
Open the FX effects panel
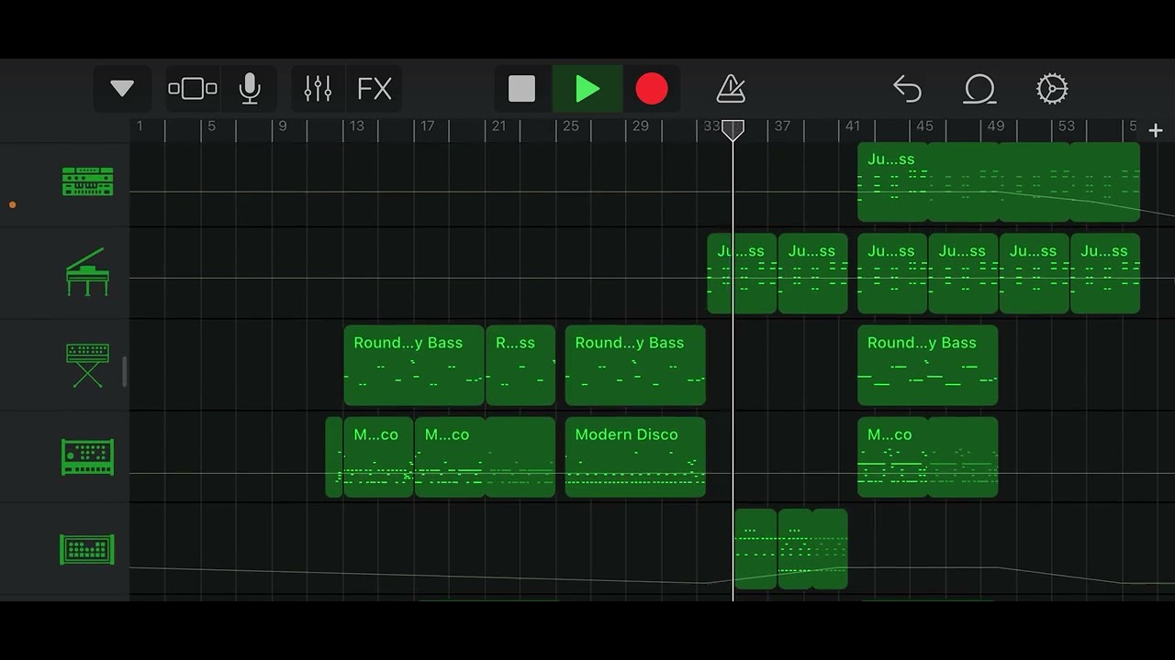click(375, 89)
